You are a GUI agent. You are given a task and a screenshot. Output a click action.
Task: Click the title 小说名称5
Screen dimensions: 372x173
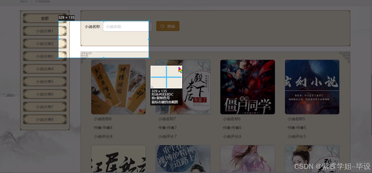[296, 119]
